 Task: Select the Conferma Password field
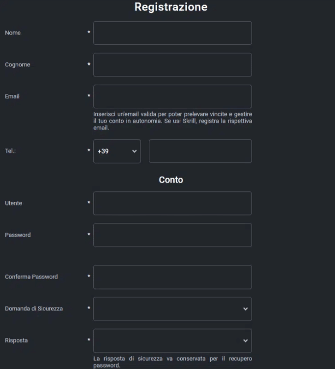[x=172, y=277]
